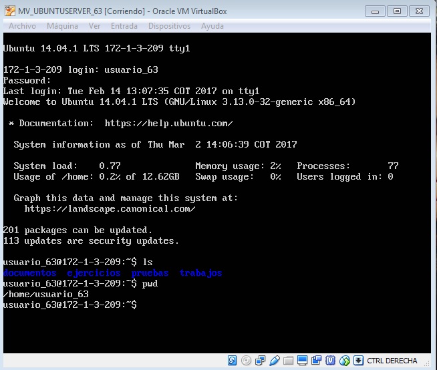Click the hard disk activity status icon
Viewport: 437px width, 370px height.
(x=232, y=361)
